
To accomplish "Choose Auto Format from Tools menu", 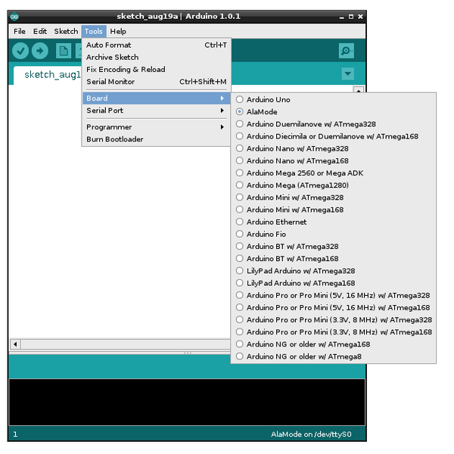I will (x=157, y=45).
